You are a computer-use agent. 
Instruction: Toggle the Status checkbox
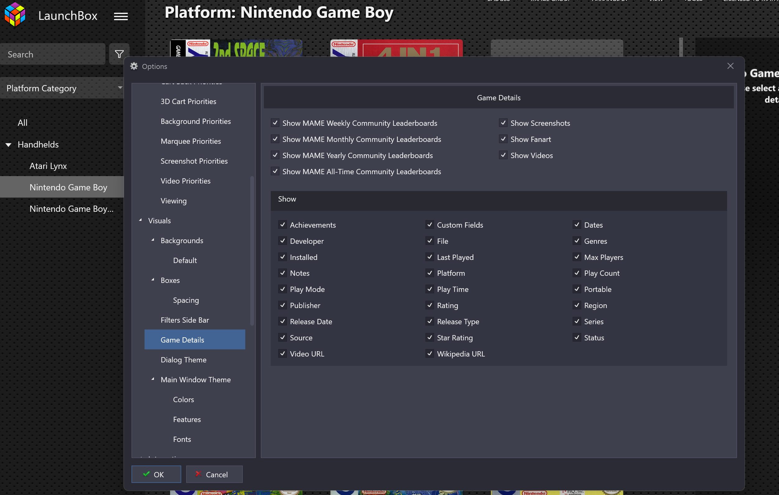577,337
